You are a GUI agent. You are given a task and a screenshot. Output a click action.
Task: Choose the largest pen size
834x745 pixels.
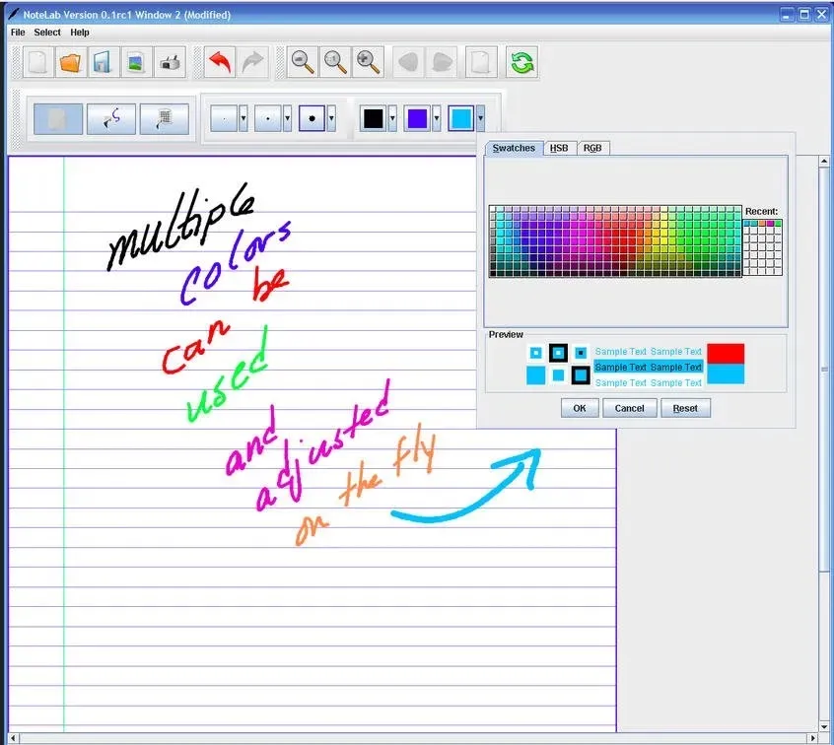point(312,116)
